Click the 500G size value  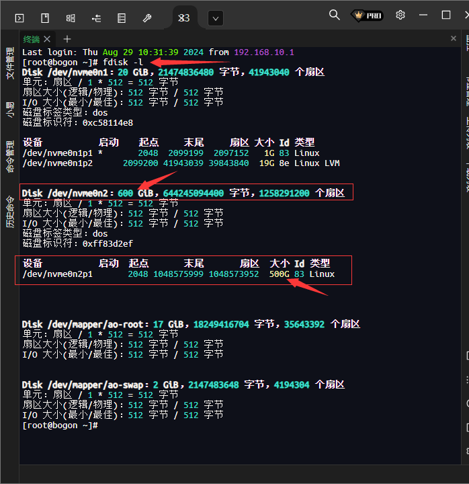[280, 274]
